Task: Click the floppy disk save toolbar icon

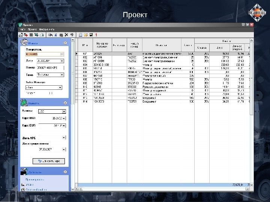Action: [91, 35]
